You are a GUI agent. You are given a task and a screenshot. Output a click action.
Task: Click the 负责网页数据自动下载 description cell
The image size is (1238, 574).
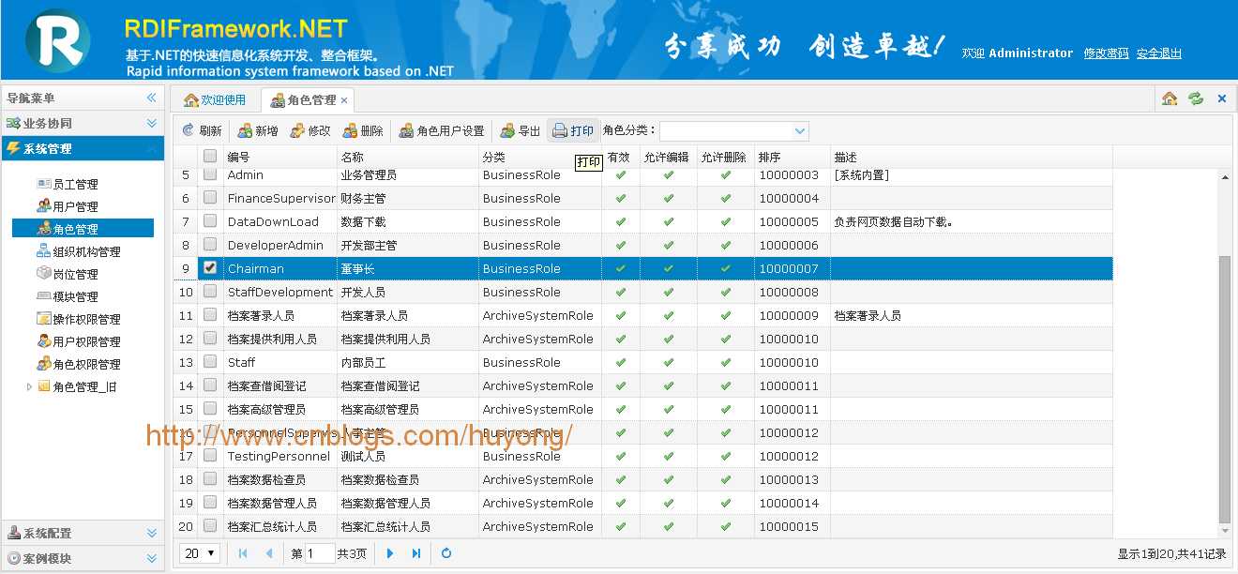pos(971,221)
